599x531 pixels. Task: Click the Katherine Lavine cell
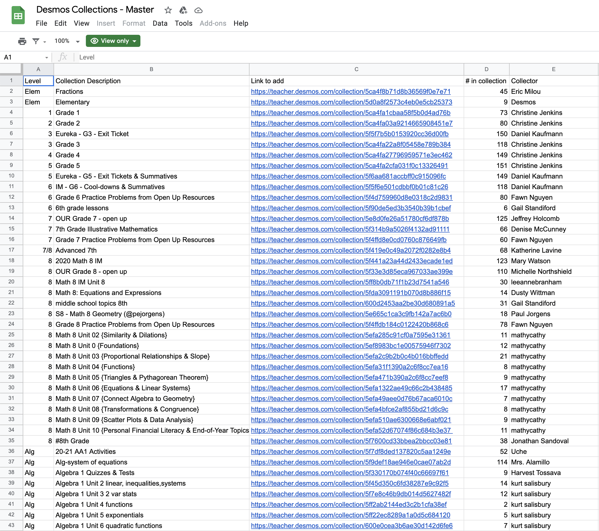pyautogui.click(x=554, y=250)
